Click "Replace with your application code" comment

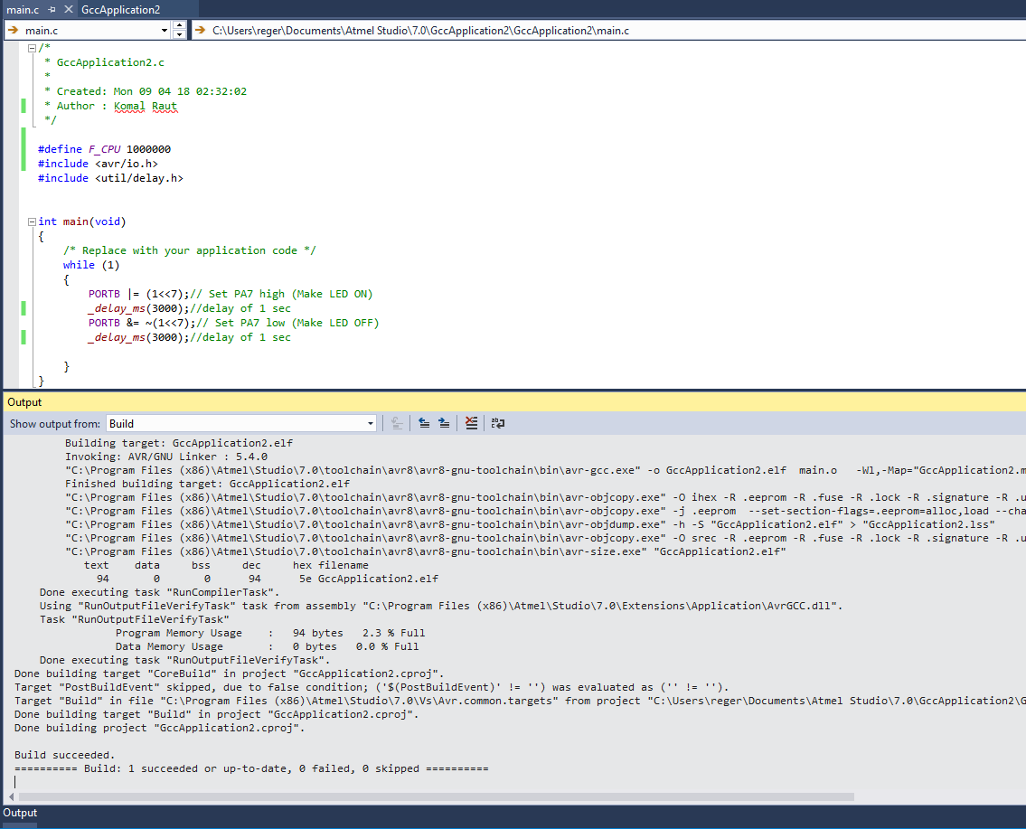[189, 250]
